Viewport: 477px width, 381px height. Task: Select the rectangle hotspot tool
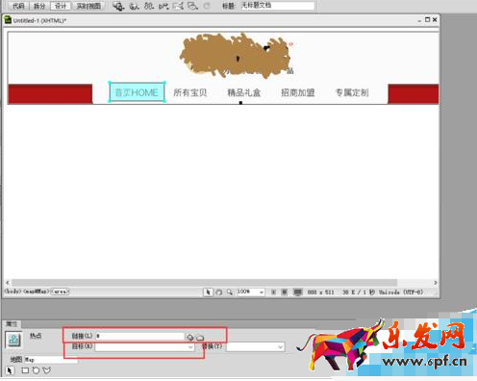coord(25,370)
